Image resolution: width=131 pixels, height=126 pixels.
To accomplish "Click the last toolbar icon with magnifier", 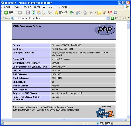I will (x=116, y=12).
